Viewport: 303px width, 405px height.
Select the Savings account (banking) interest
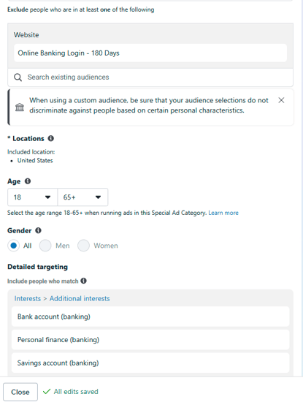(x=150, y=363)
